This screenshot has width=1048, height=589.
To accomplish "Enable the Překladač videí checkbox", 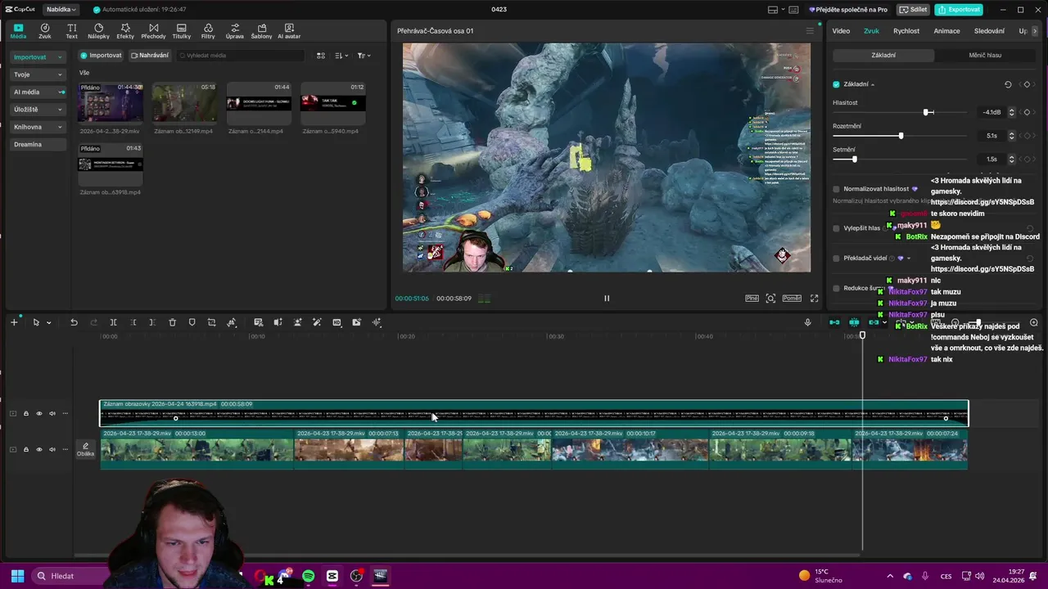I will click(x=836, y=258).
